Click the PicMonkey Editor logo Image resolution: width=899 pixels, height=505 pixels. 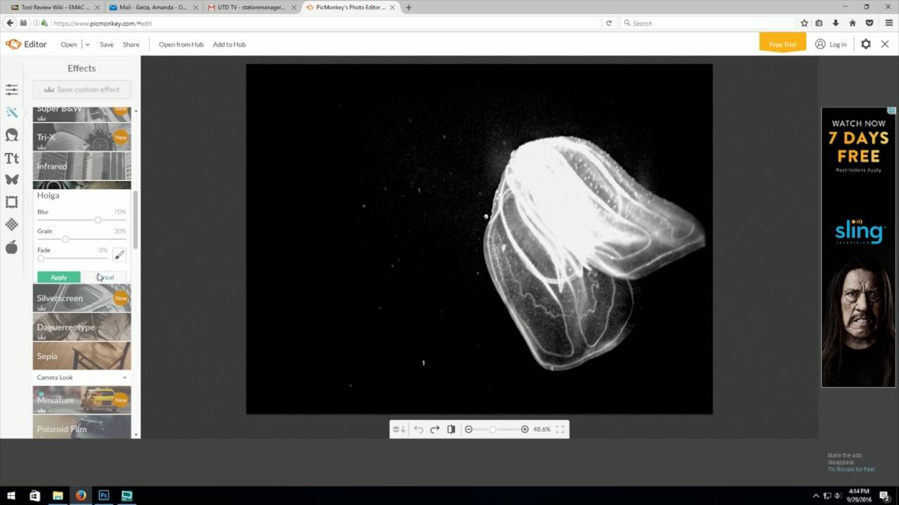pos(26,44)
